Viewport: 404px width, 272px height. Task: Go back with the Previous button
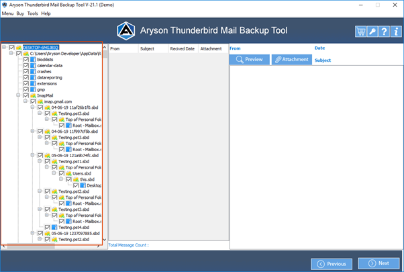(332, 264)
